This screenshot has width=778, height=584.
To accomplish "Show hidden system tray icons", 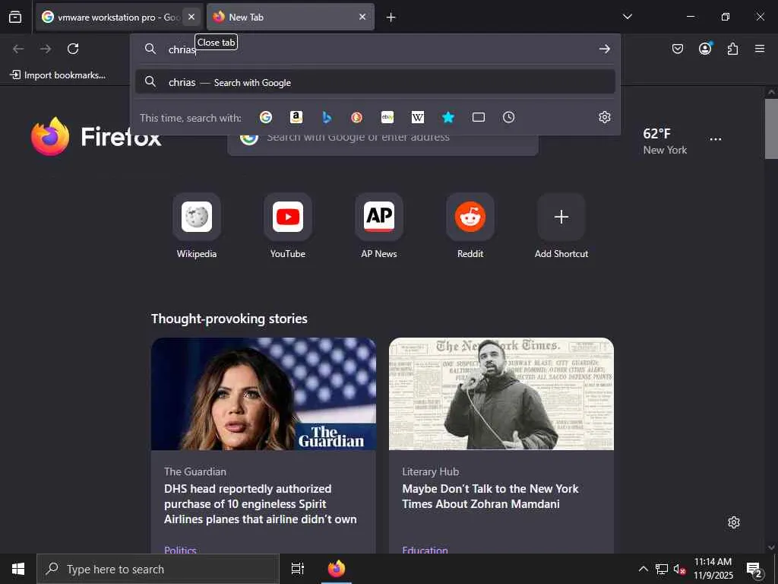I will [x=643, y=569].
